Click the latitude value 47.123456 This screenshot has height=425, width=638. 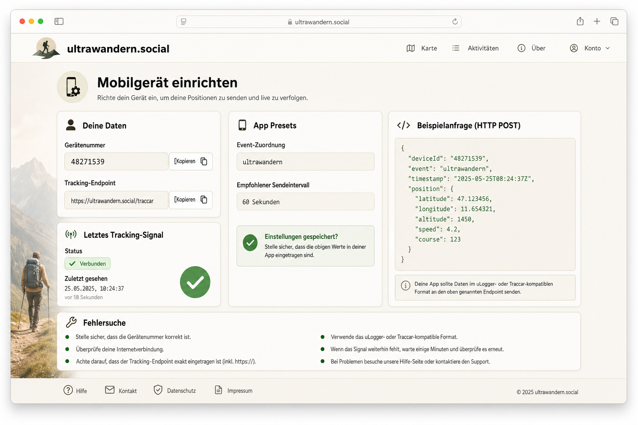click(x=473, y=199)
